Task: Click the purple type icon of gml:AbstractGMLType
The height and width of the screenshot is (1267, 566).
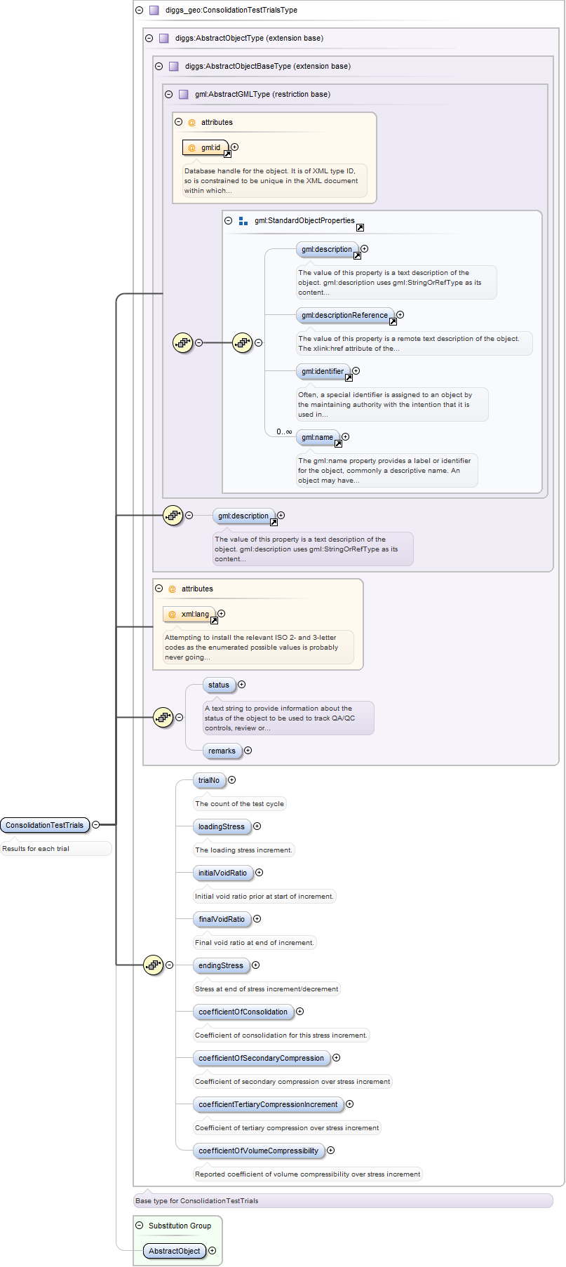Action: click(183, 94)
